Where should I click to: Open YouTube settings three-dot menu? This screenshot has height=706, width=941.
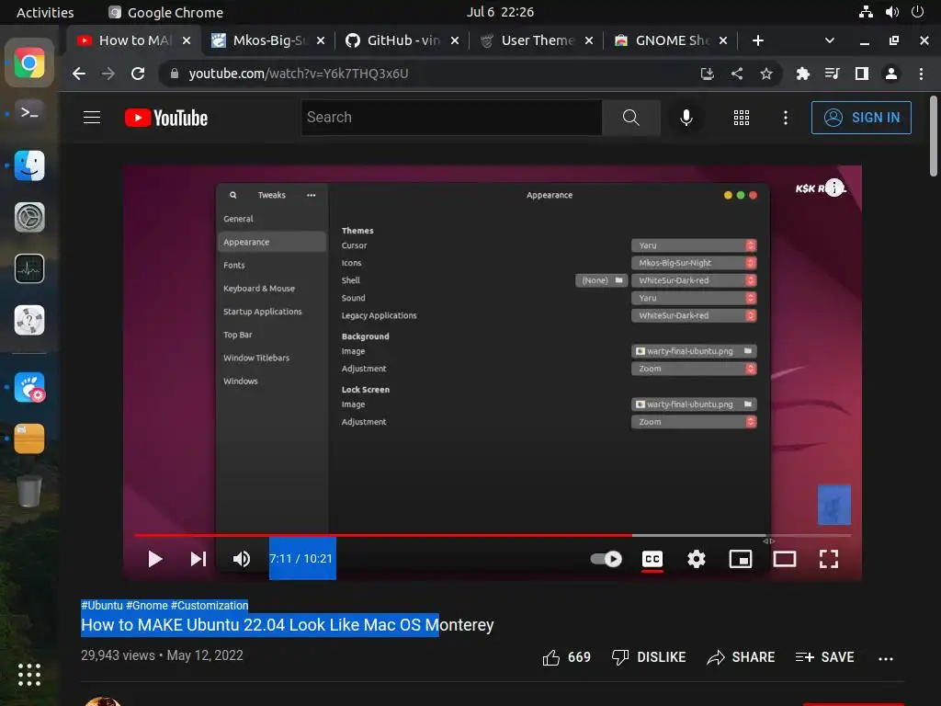click(x=785, y=117)
